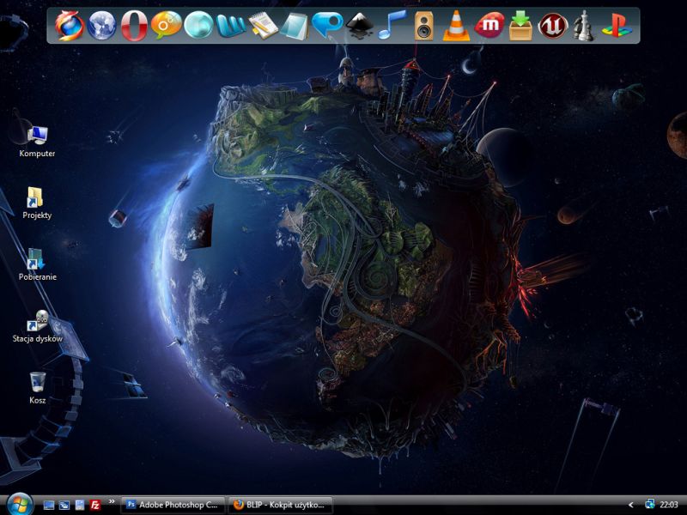Launch Opera browser from the dock

click(x=134, y=26)
